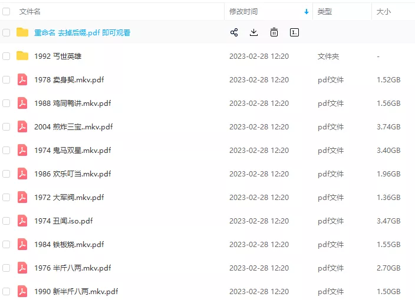Click the PDF icon of 1978 卖身契.mkv.pdf
Screen dimensions: 415x300
[22, 79]
